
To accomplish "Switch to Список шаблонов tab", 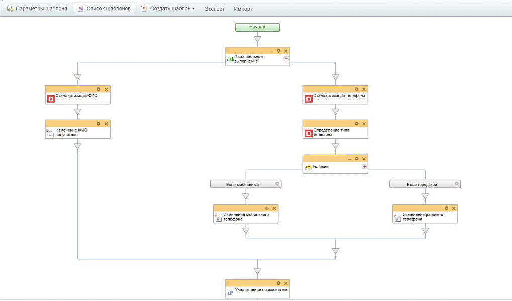I will [104, 9].
